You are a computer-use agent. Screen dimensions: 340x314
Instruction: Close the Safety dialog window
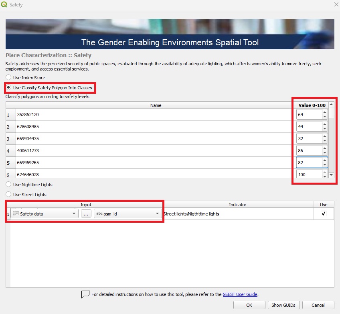[x=336, y=4]
